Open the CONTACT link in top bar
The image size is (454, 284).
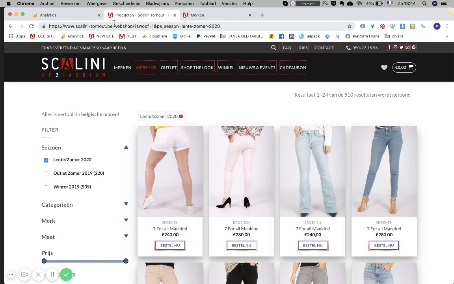324,48
